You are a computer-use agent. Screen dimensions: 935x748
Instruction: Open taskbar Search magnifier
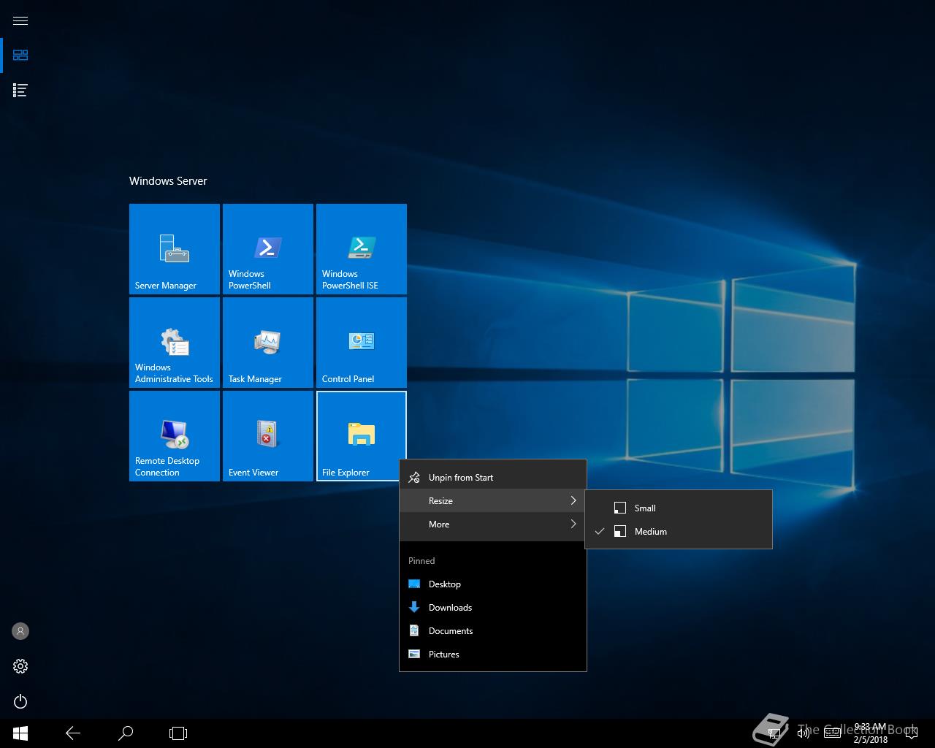tap(126, 733)
